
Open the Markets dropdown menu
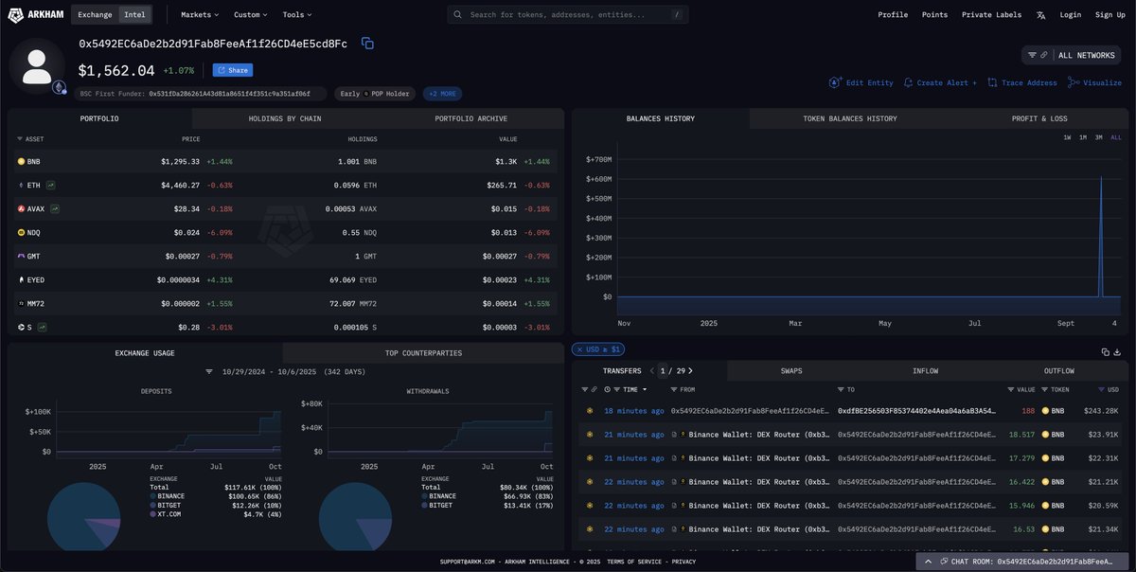tap(199, 15)
